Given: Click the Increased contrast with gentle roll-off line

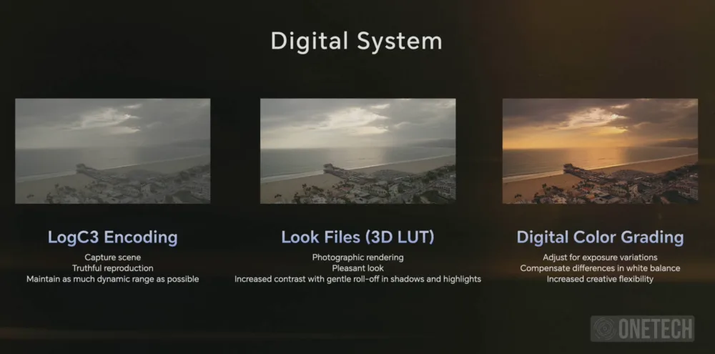Looking at the screenshot, I should click(358, 279).
